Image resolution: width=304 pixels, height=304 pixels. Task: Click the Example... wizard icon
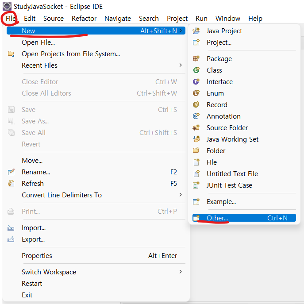pyautogui.click(x=196, y=202)
